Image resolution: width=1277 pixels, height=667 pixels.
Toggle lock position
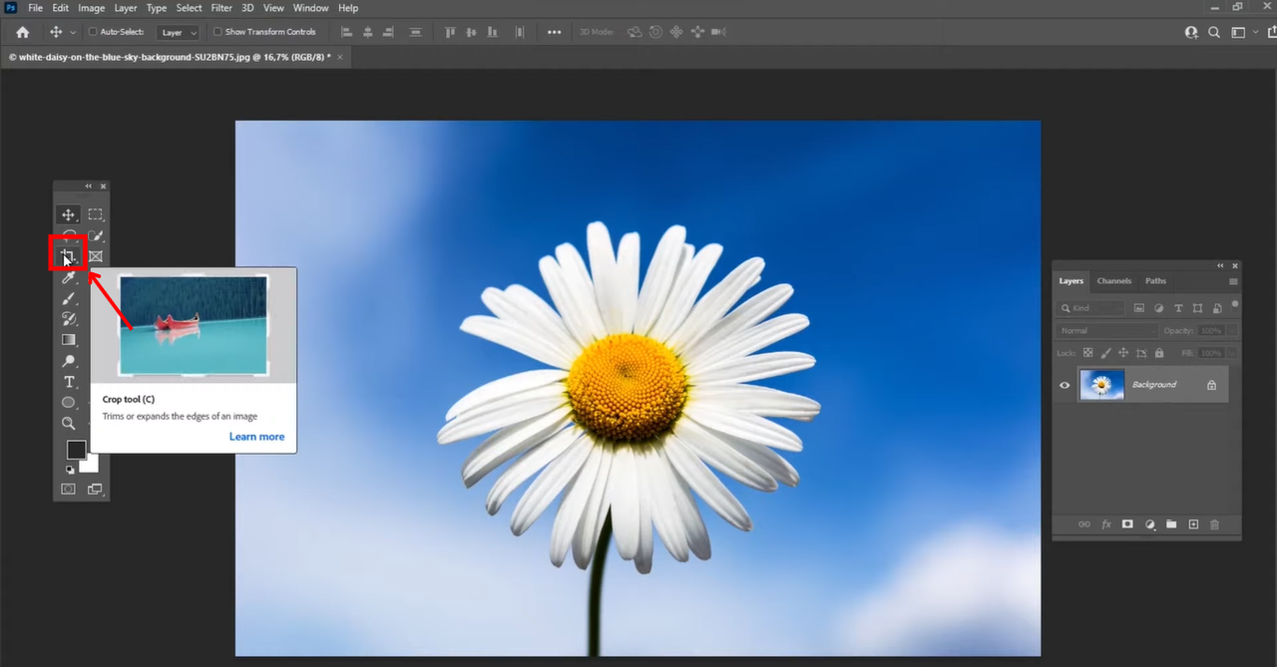(x=1123, y=353)
